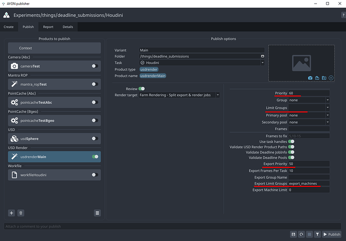The width and height of the screenshot is (346, 241).
Task: Click the wand icon of usdrenderMain
Action: coord(15,156)
